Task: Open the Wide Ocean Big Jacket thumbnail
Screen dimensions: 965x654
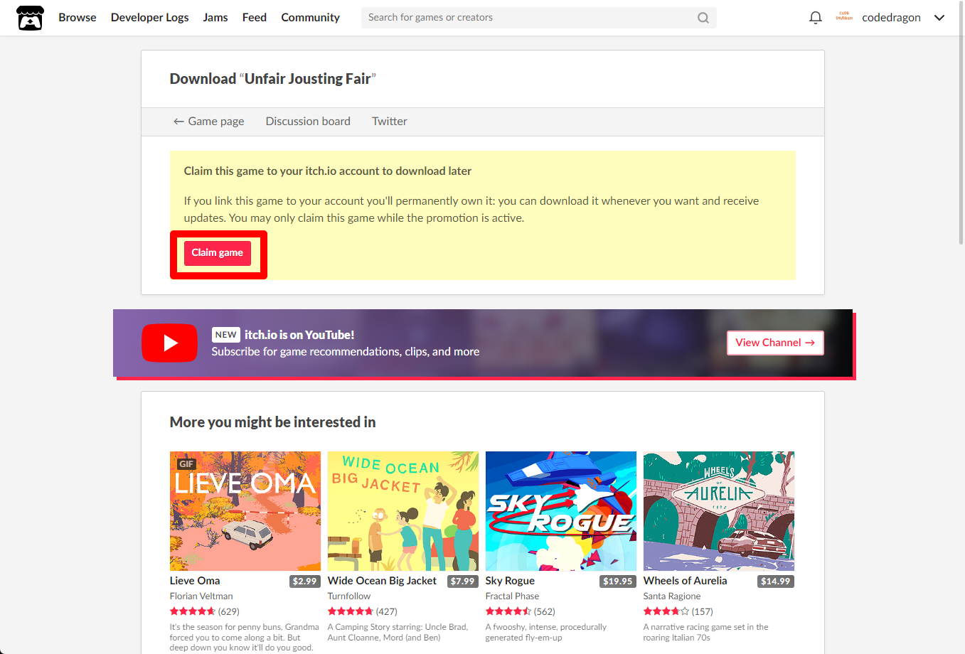Action: coord(403,511)
